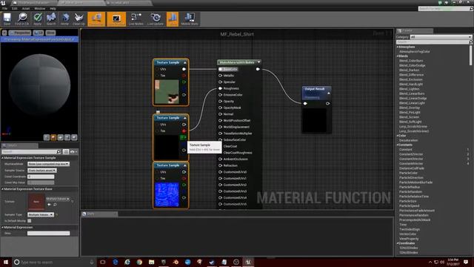Image resolution: width=474 pixels, height=267 pixels.
Task: Toggle the Stats toolbar button
Action: click(x=173, y=19)
